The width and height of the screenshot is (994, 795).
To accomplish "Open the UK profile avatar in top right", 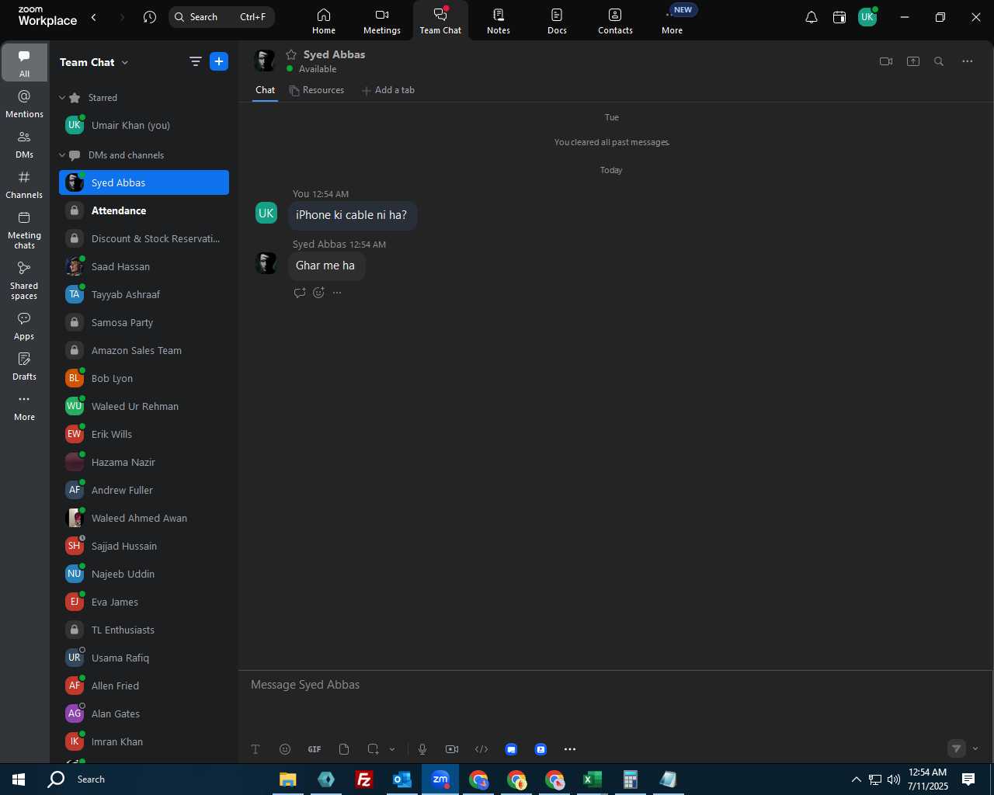I will (x=867, y=17).
